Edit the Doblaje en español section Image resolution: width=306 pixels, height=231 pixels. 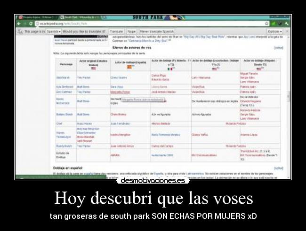click(279, 168)
